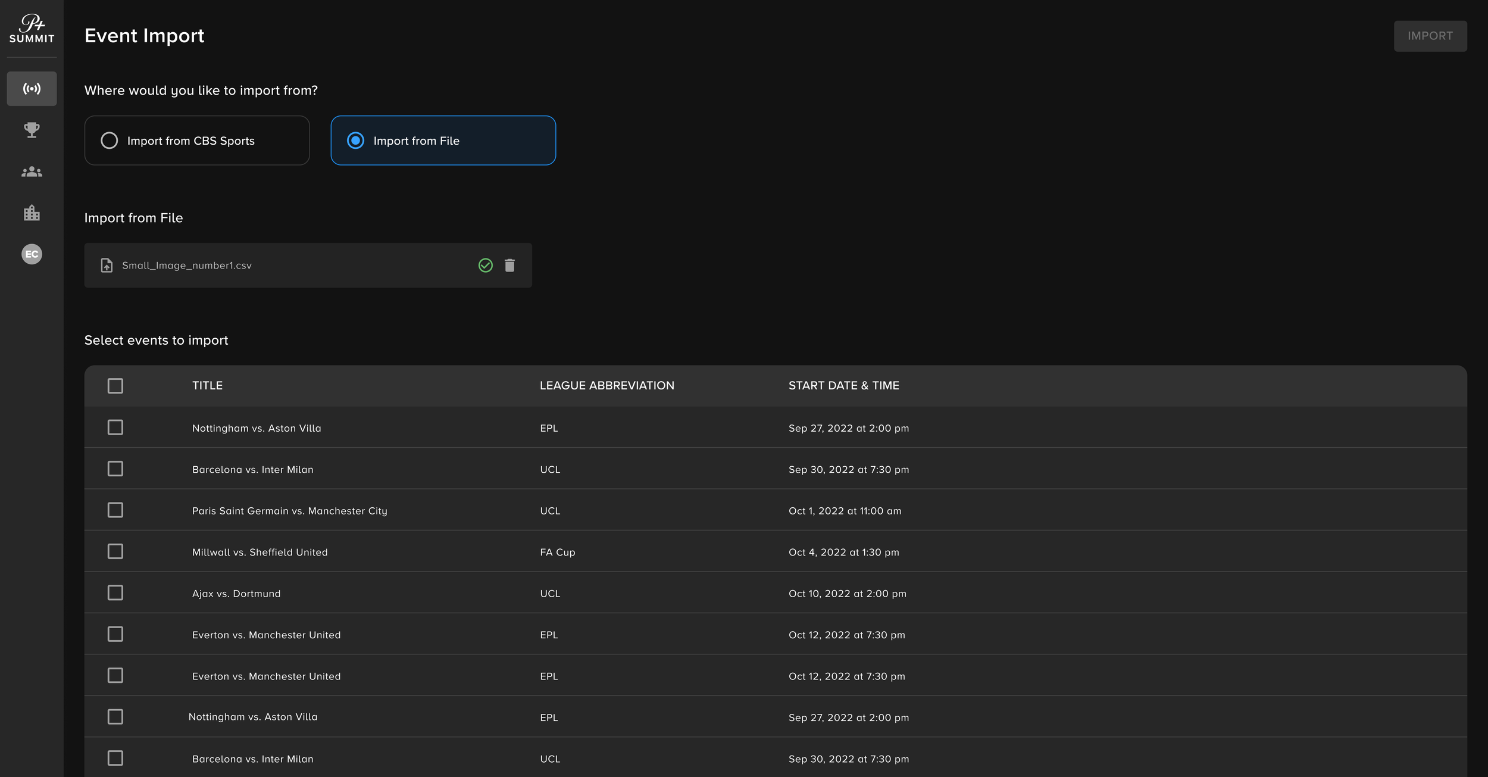Viewport: 1488px width, 777px height.
Task: Click the TITLE column header
Action: coord(207,386)
